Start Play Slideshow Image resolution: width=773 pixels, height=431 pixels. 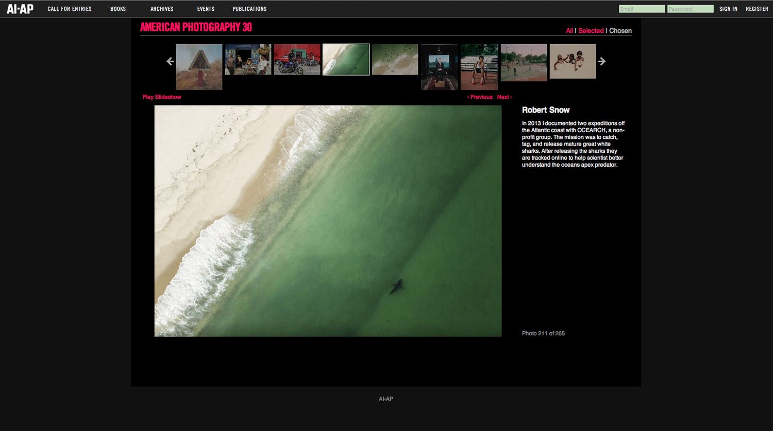(x=162, y=97)
